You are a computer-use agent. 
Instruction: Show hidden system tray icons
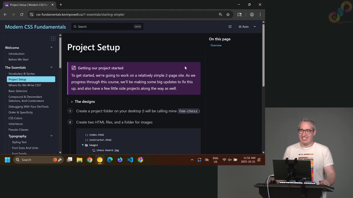(x=192, y=160)
